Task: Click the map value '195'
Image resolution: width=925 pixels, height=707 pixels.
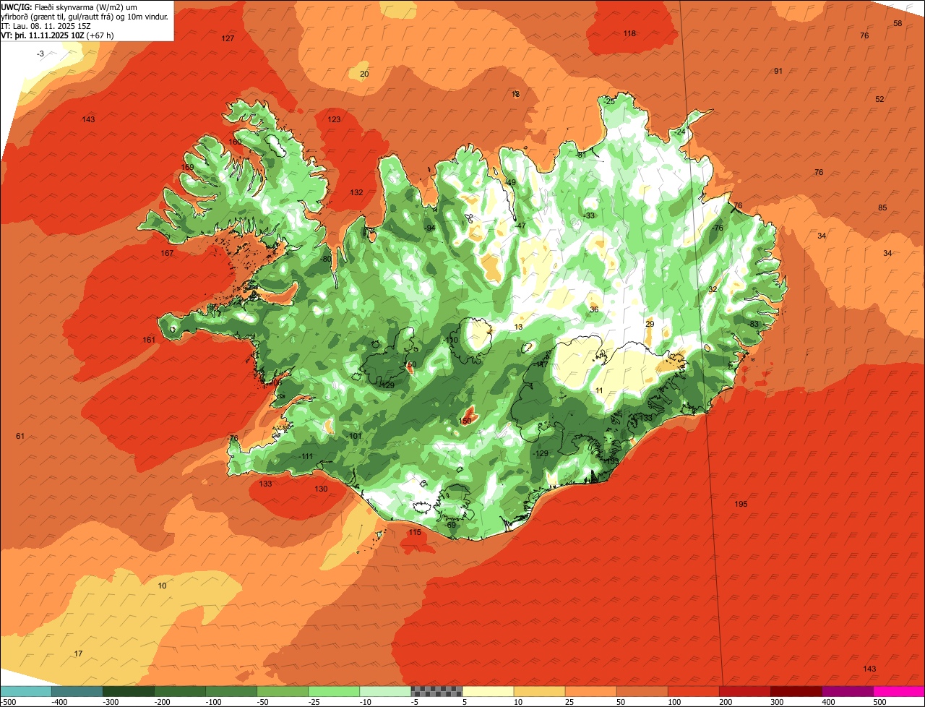Action: coord(741,504)
